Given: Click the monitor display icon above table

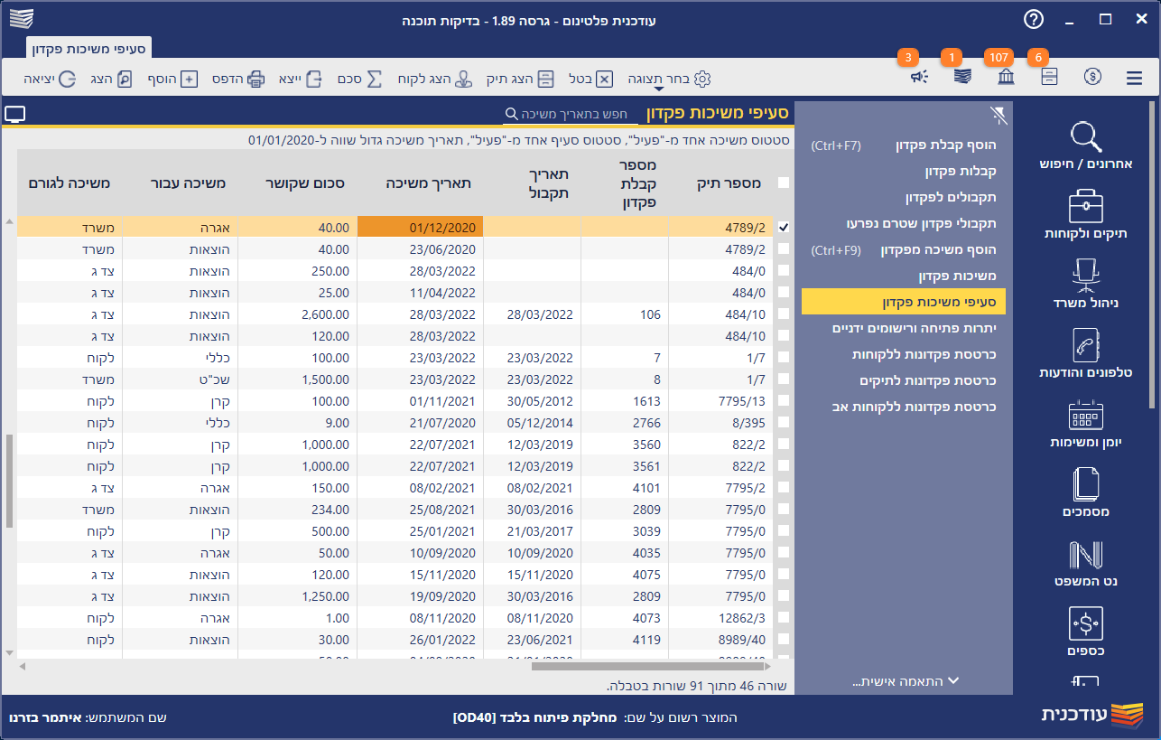Looking at the screenshot, I should click(14, 114).
